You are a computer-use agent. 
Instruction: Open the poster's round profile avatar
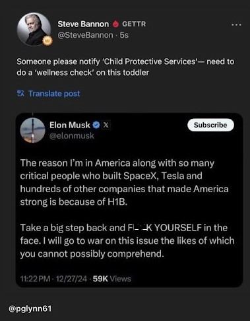34,29
